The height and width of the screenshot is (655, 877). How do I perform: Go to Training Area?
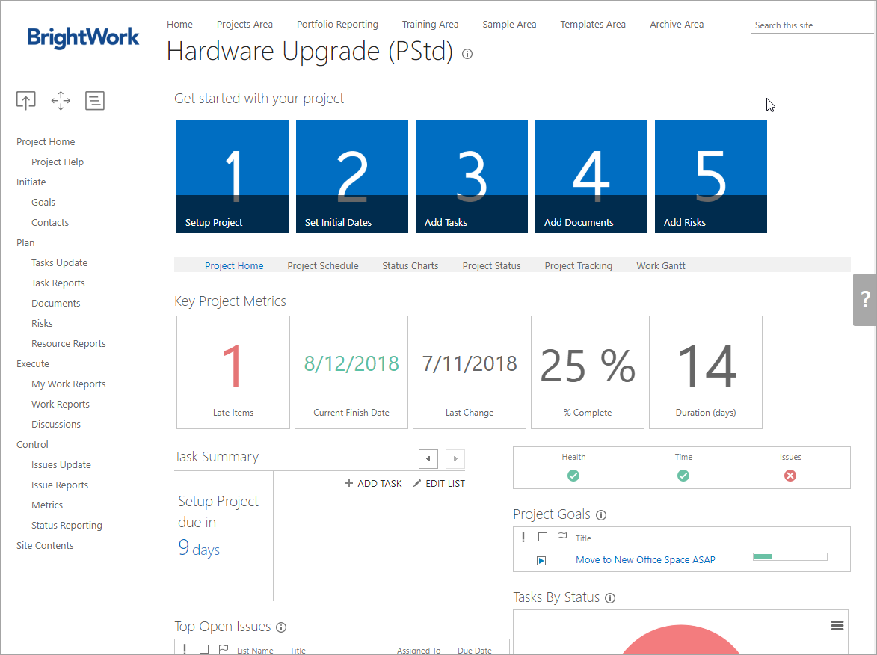[430, 25]
